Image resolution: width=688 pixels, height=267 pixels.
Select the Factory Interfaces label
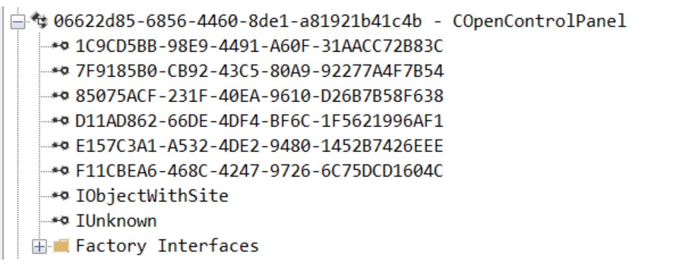coord(167,246)
